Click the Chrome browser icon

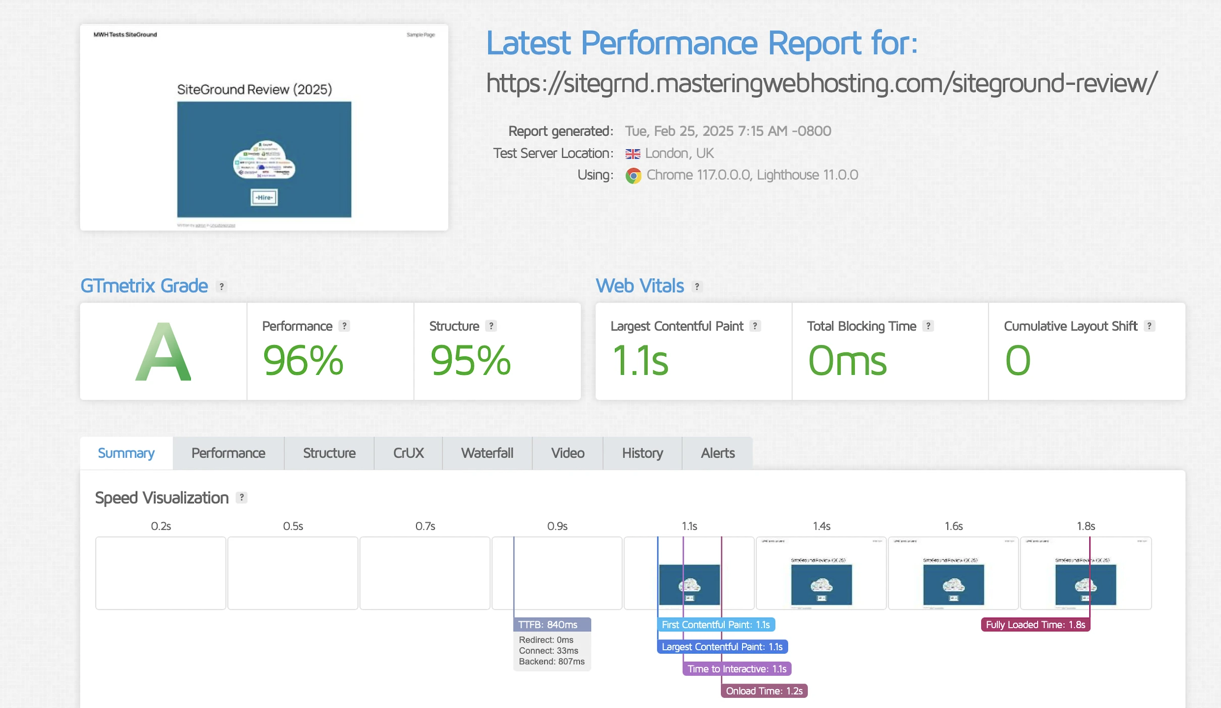pyautogui.click(x=633, y=175)
